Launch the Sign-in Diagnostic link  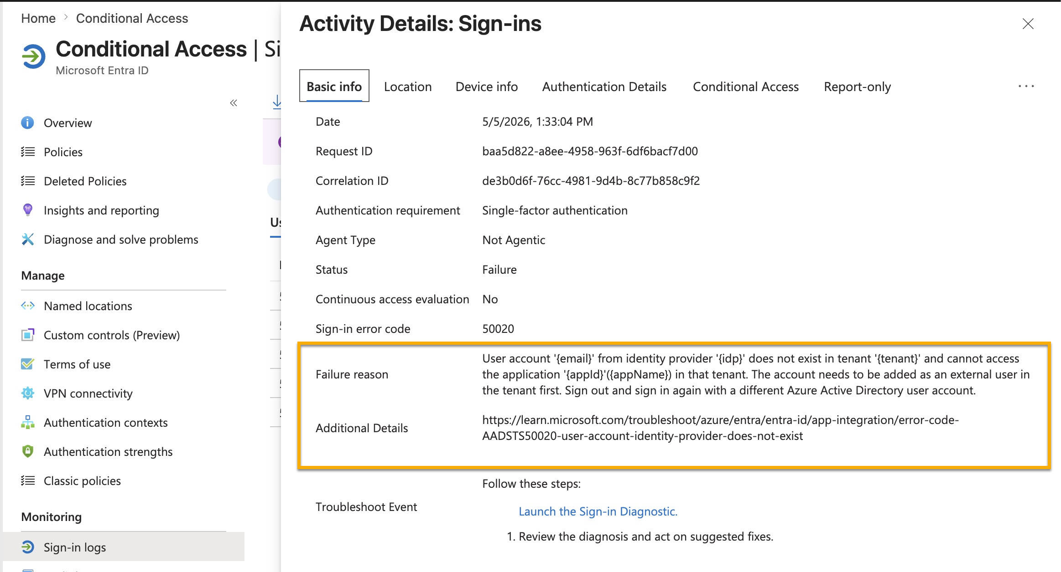click(x=598, y=511)
